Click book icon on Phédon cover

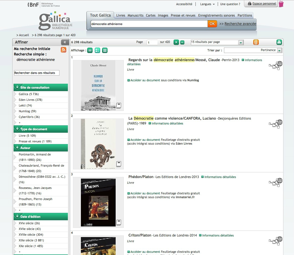coord(119,222)
